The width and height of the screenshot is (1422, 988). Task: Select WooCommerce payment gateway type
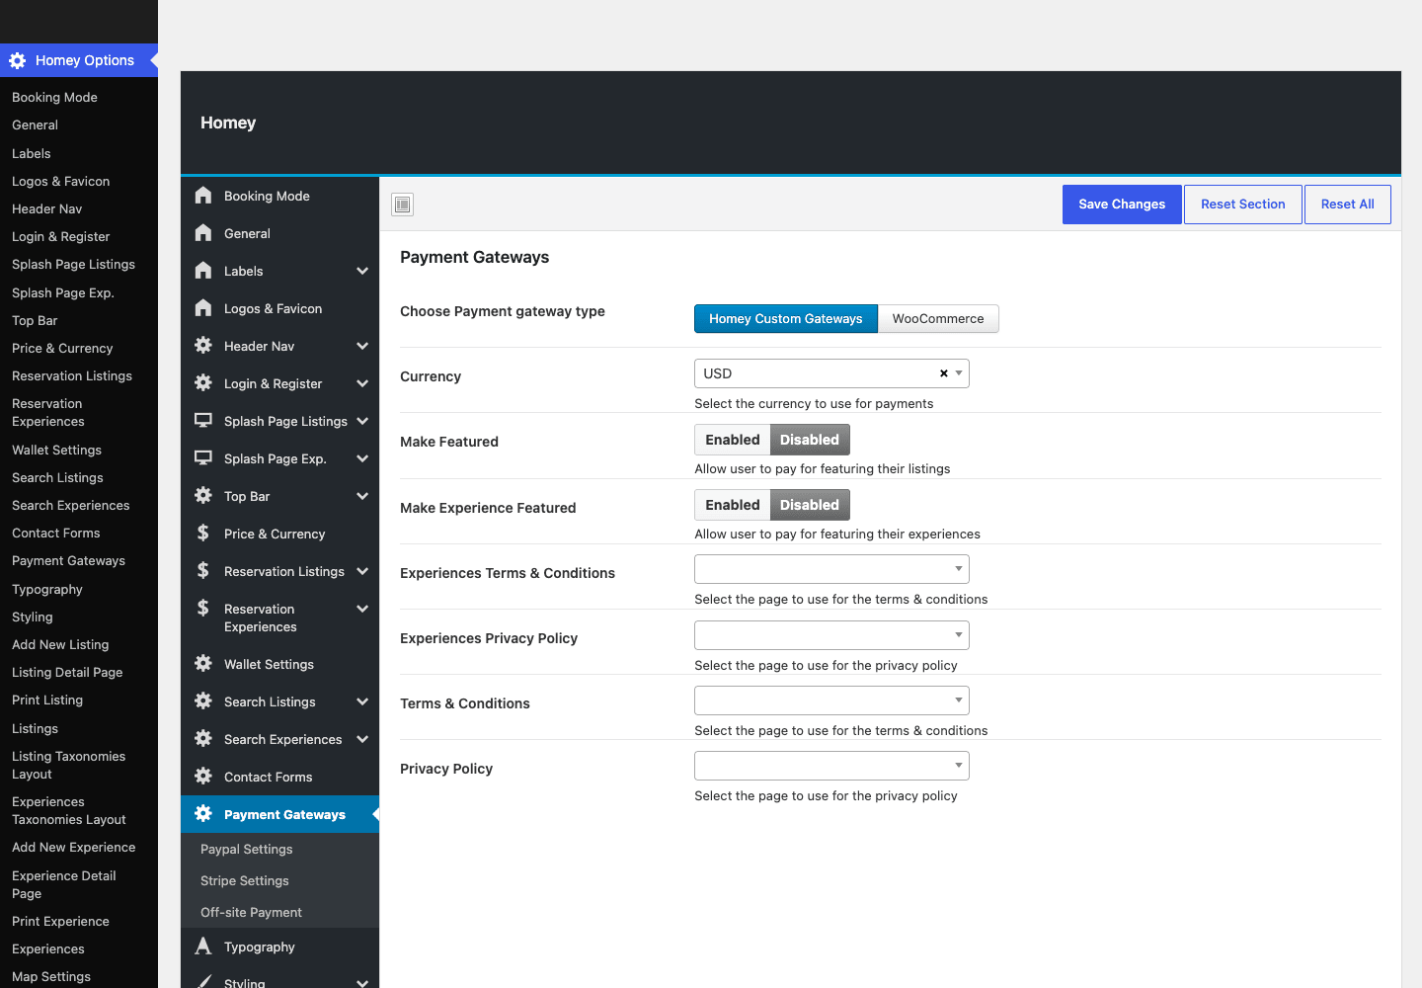(938, 319)
